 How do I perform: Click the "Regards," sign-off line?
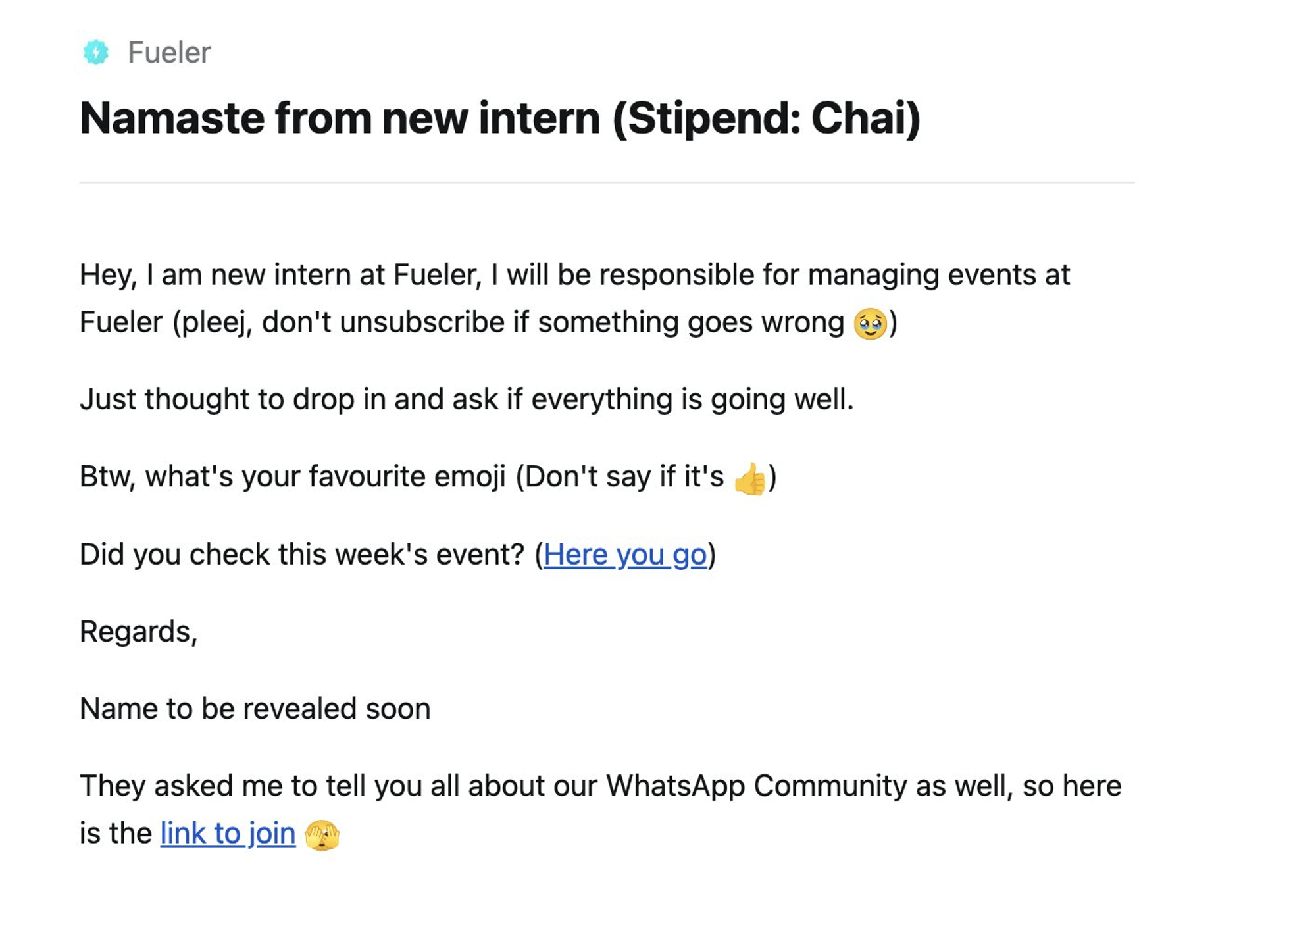click(138, 632)
